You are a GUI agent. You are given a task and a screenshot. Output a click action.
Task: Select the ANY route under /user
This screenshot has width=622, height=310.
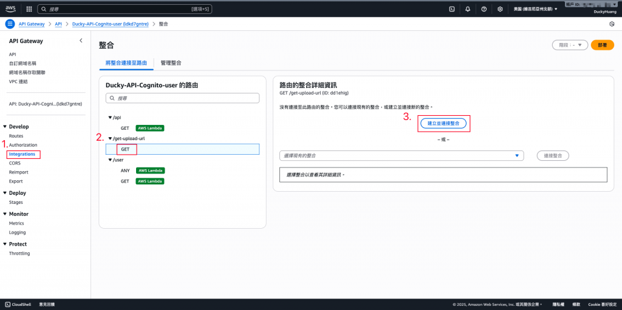coord(125,170)
